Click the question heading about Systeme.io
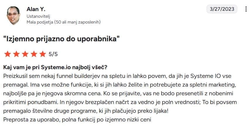Image resolution: width=249 pixels, height=129 pixels. tap(55, 67)
